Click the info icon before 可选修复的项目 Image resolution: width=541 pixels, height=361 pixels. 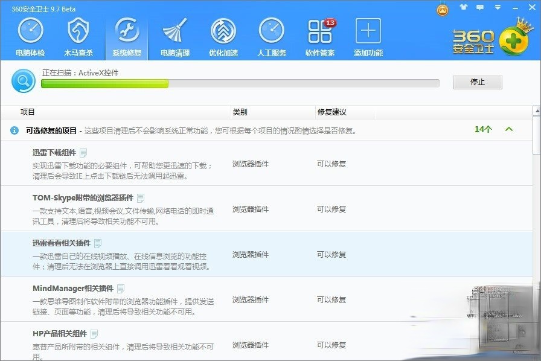(14, 129)
